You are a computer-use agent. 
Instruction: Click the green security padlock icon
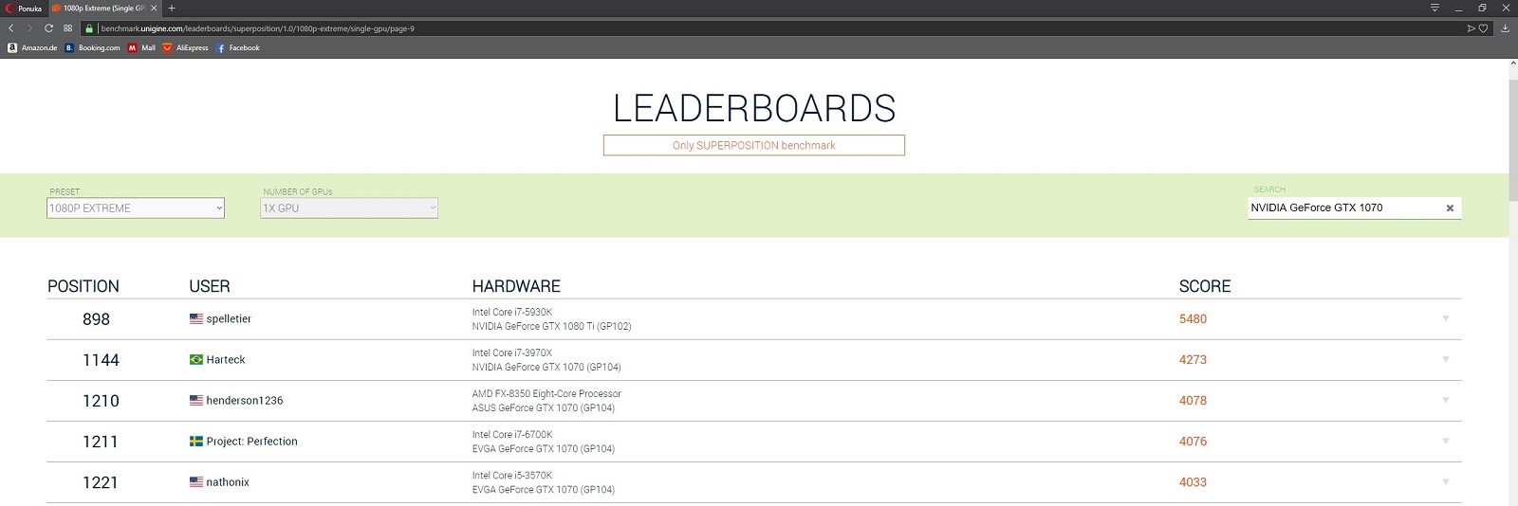coord(88,28)
